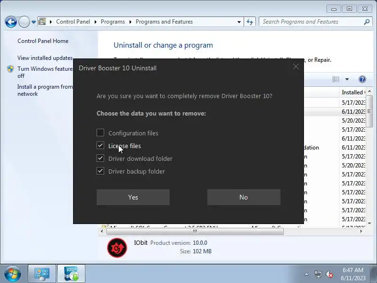Uncheck the License files checkbox
377x283 pixels.
pos(100,145)
